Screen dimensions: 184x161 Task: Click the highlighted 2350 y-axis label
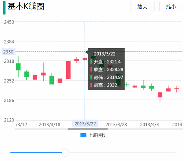pos(9,52)
